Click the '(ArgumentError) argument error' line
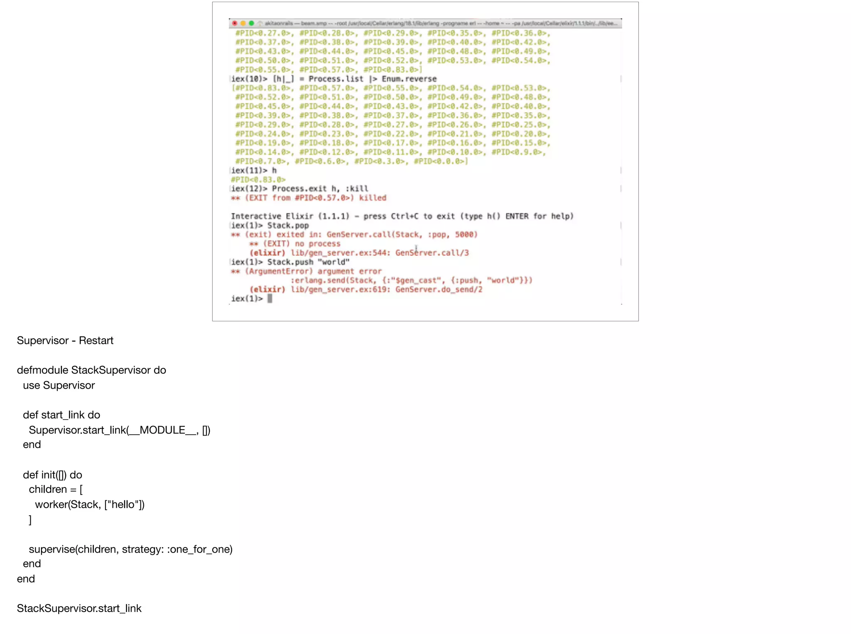The height and width of the screenshot is (634, 851). pos(306,271)
